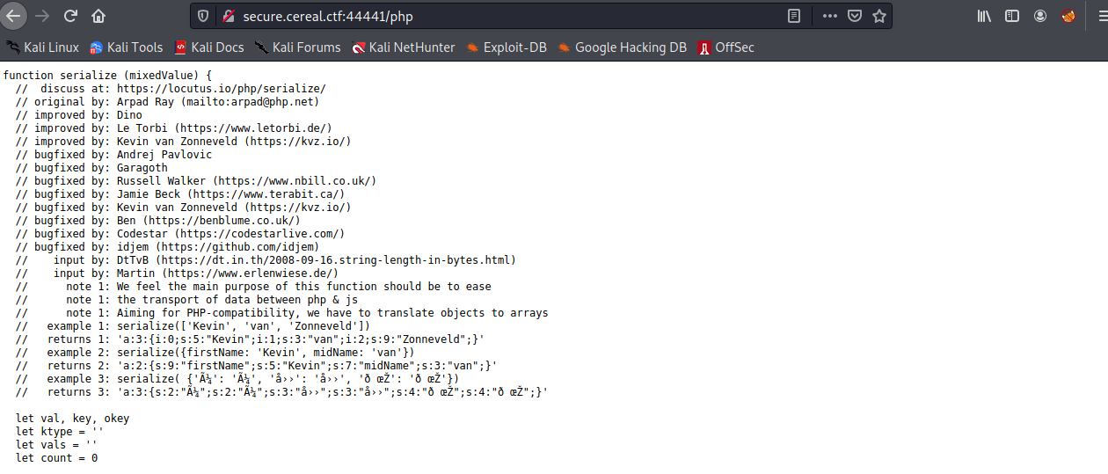Click the 'returns 2: a:2:{s:9:"firstName"' line

click(x=256, y=366)
